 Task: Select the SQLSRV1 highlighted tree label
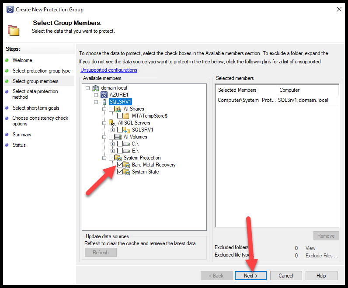[x=120, y=102]
